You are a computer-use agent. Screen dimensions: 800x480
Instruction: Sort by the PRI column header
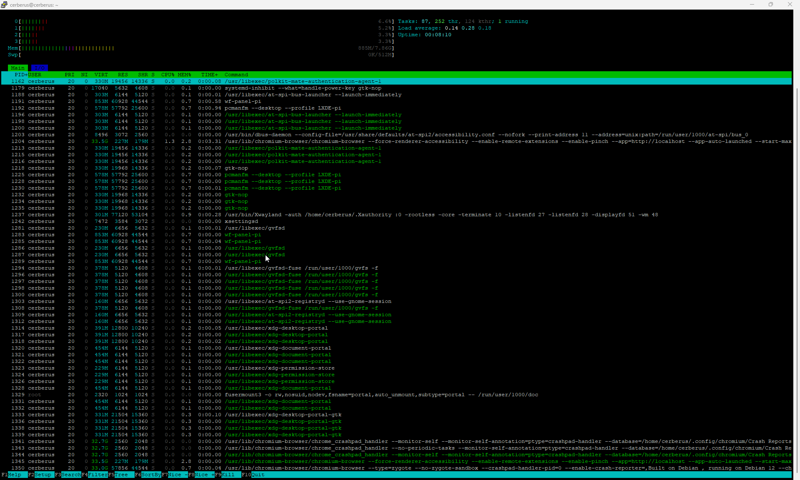tap(70, 75)
